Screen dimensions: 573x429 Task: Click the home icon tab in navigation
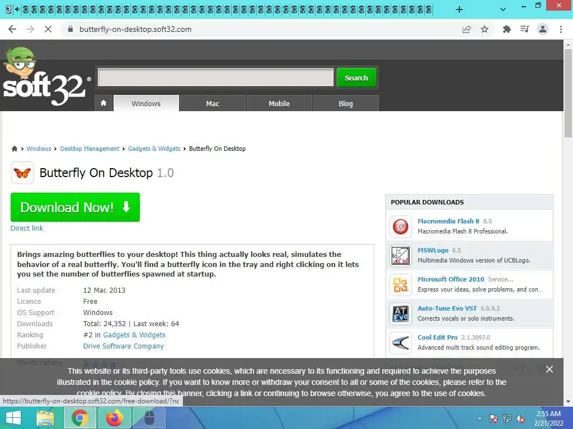104,103
